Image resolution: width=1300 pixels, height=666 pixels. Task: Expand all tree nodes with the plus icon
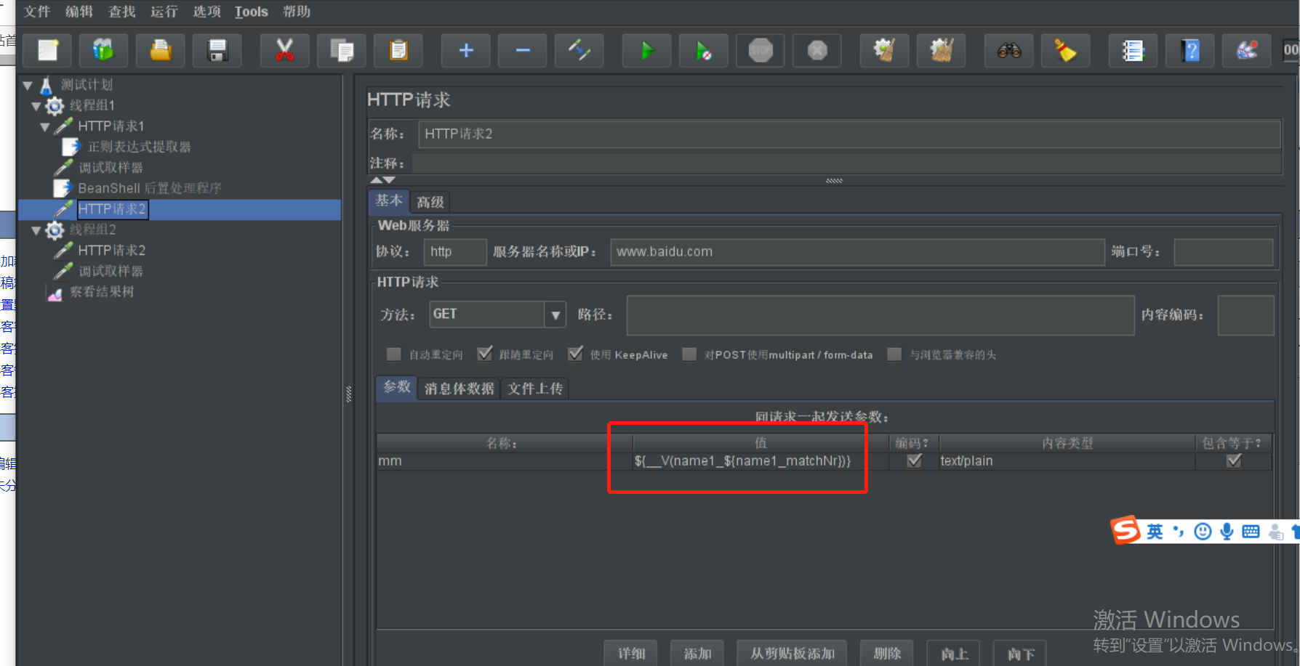click(466, 50)
